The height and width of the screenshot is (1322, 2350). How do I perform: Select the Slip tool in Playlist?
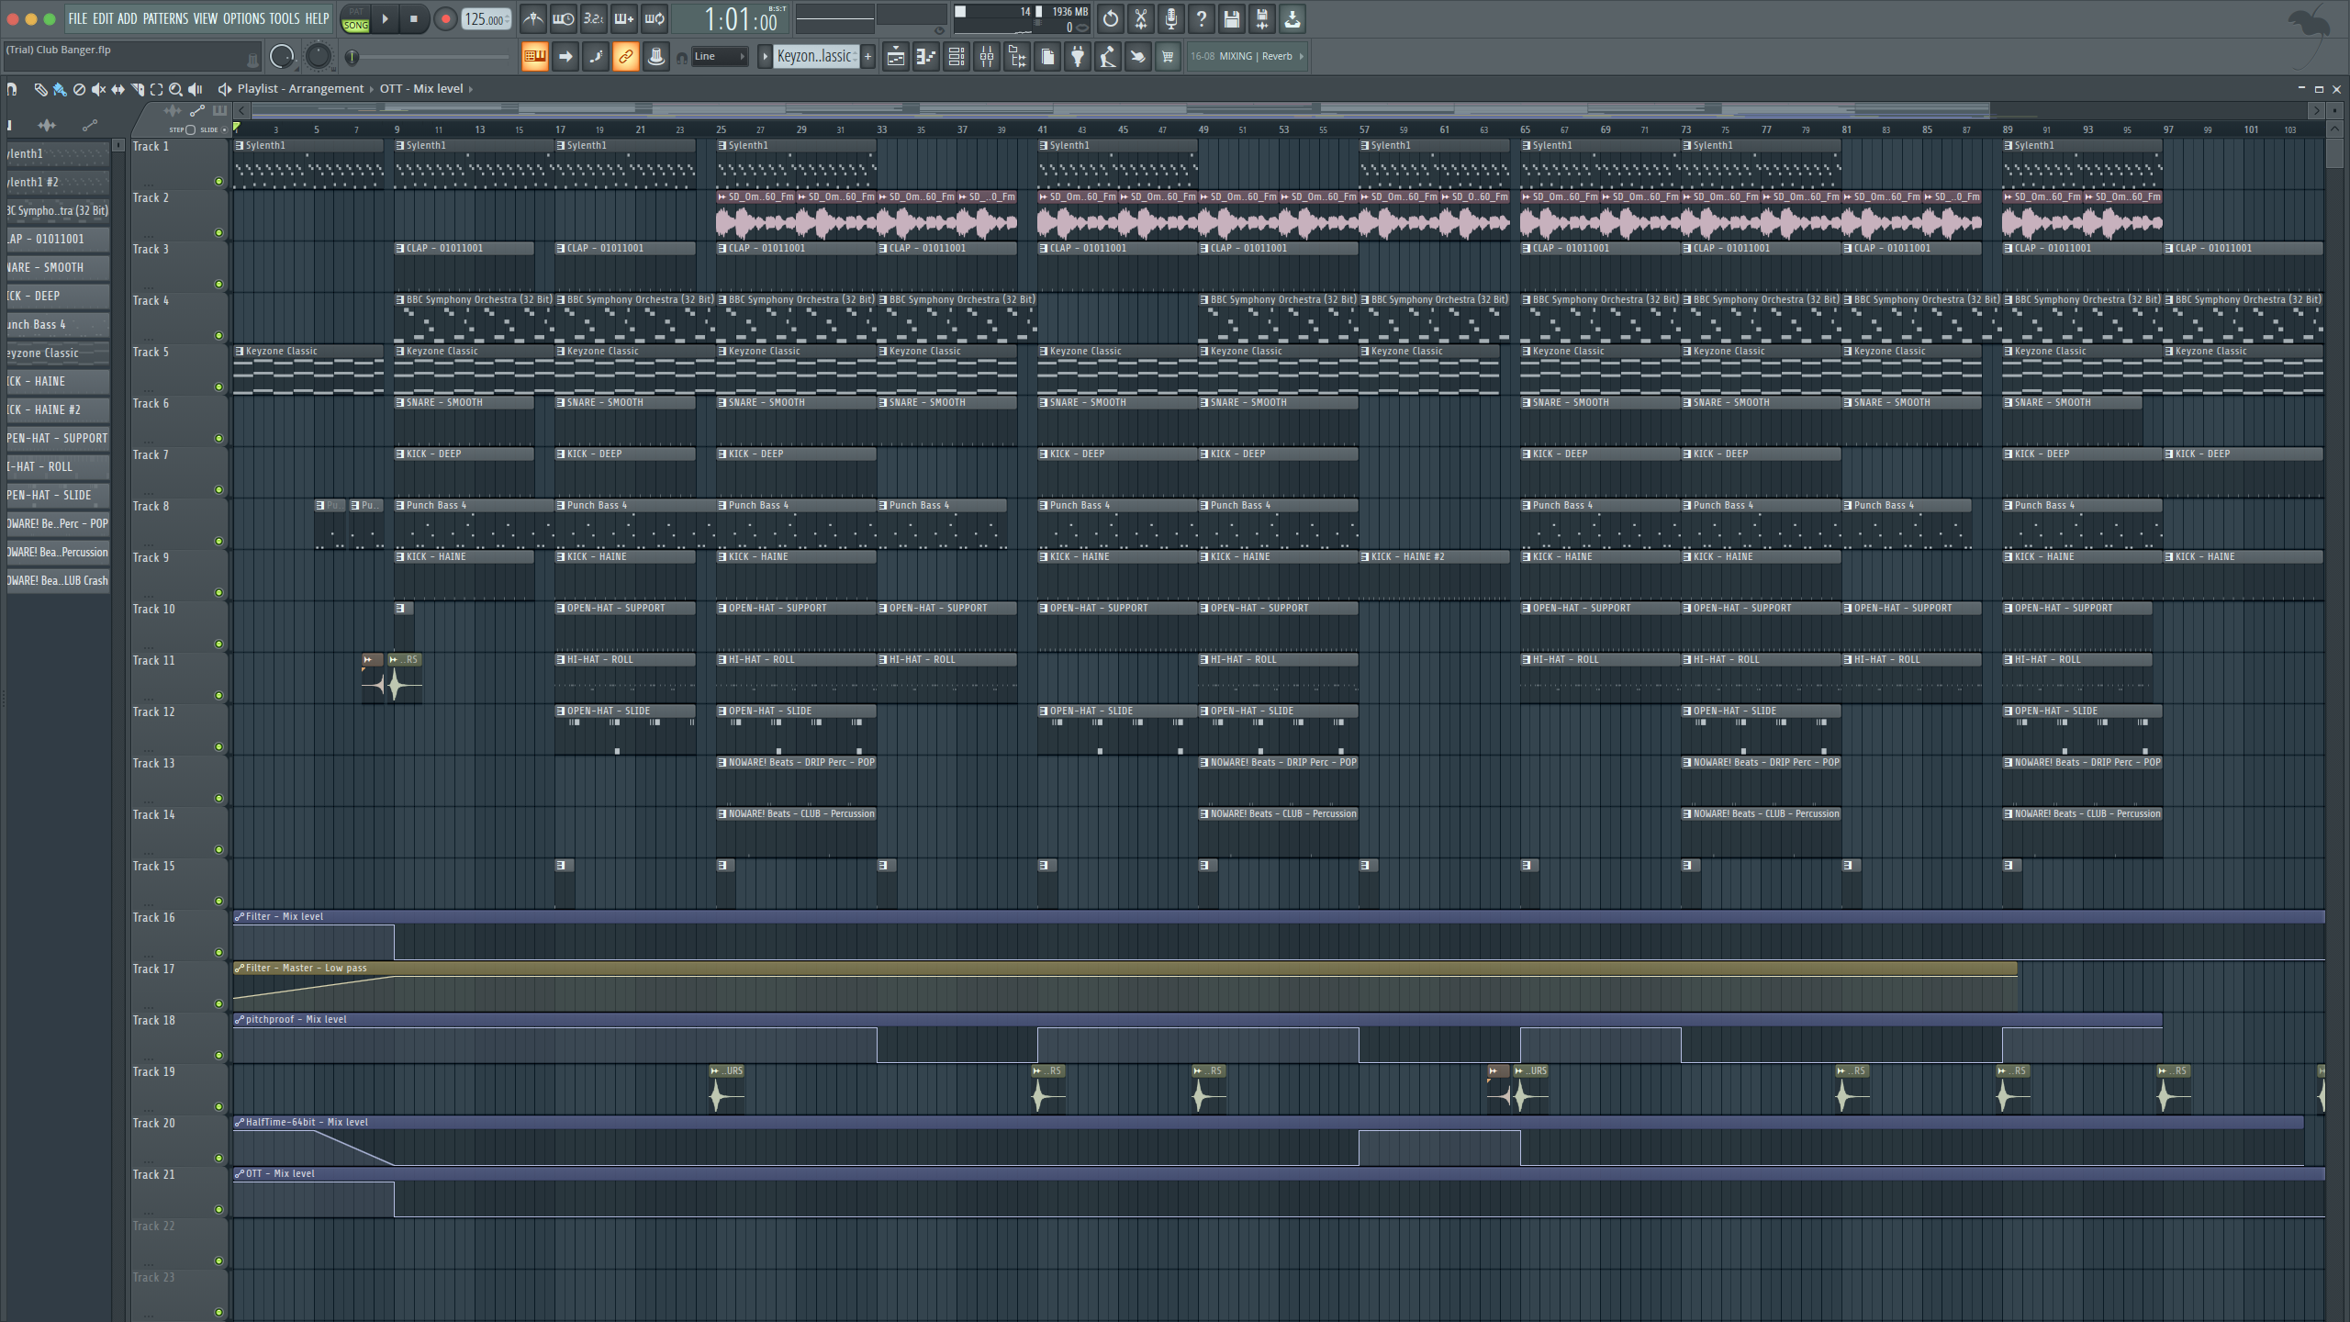click(117, 89)
